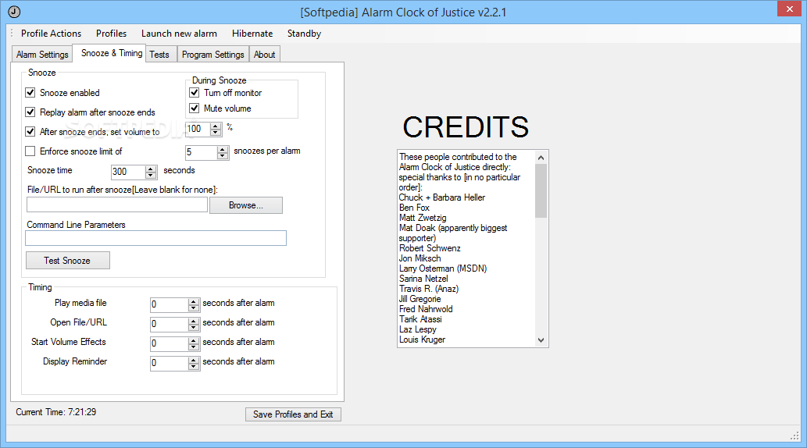Switch to the Alarm Settings tab

[42, 55]
